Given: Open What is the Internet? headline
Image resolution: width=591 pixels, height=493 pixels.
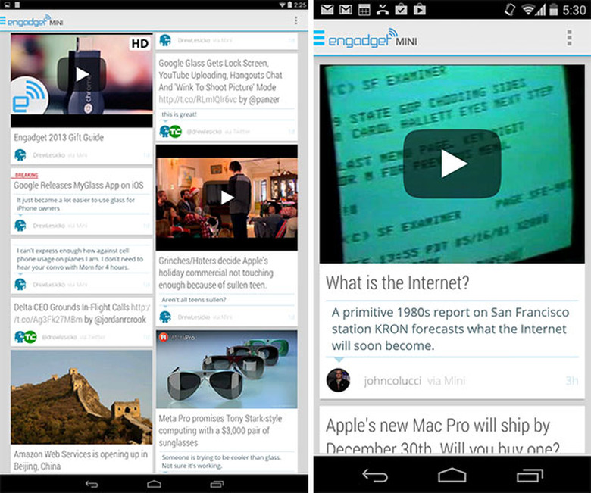Looking at the screenshot, I should pyautogui.click(x=397, y=282).
